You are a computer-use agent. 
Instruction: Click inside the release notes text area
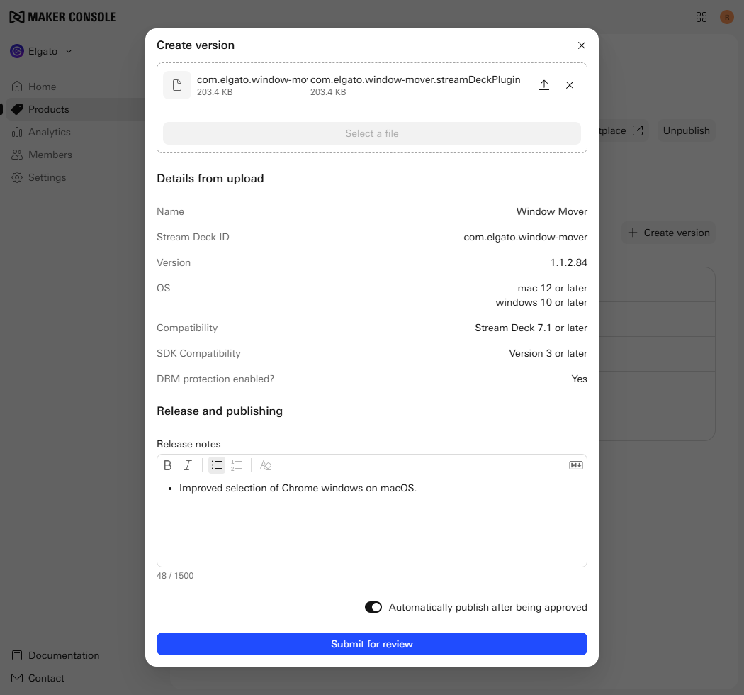(372, 525)
